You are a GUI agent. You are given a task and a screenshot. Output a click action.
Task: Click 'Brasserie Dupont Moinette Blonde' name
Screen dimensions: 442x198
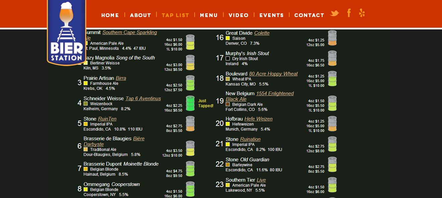(x=121, y=164)
